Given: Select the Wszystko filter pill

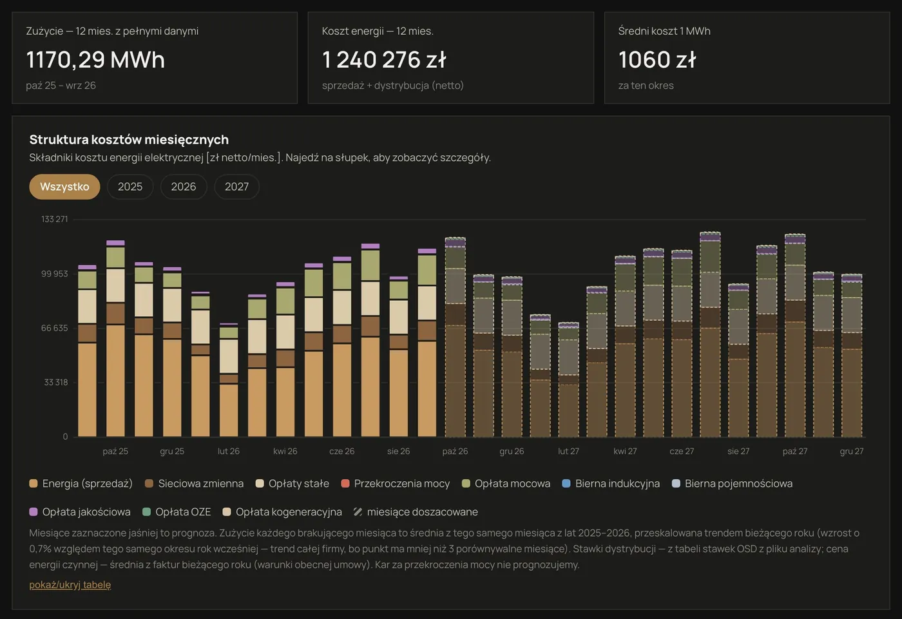Looking at the screenshot, I should (64, 187).
